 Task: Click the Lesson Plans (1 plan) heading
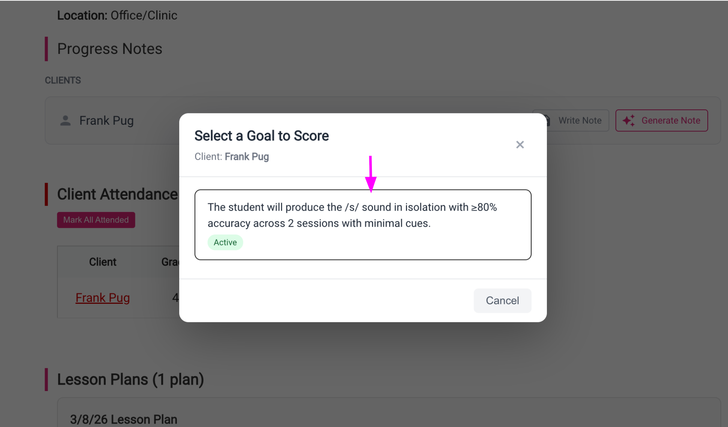[130, 379]
